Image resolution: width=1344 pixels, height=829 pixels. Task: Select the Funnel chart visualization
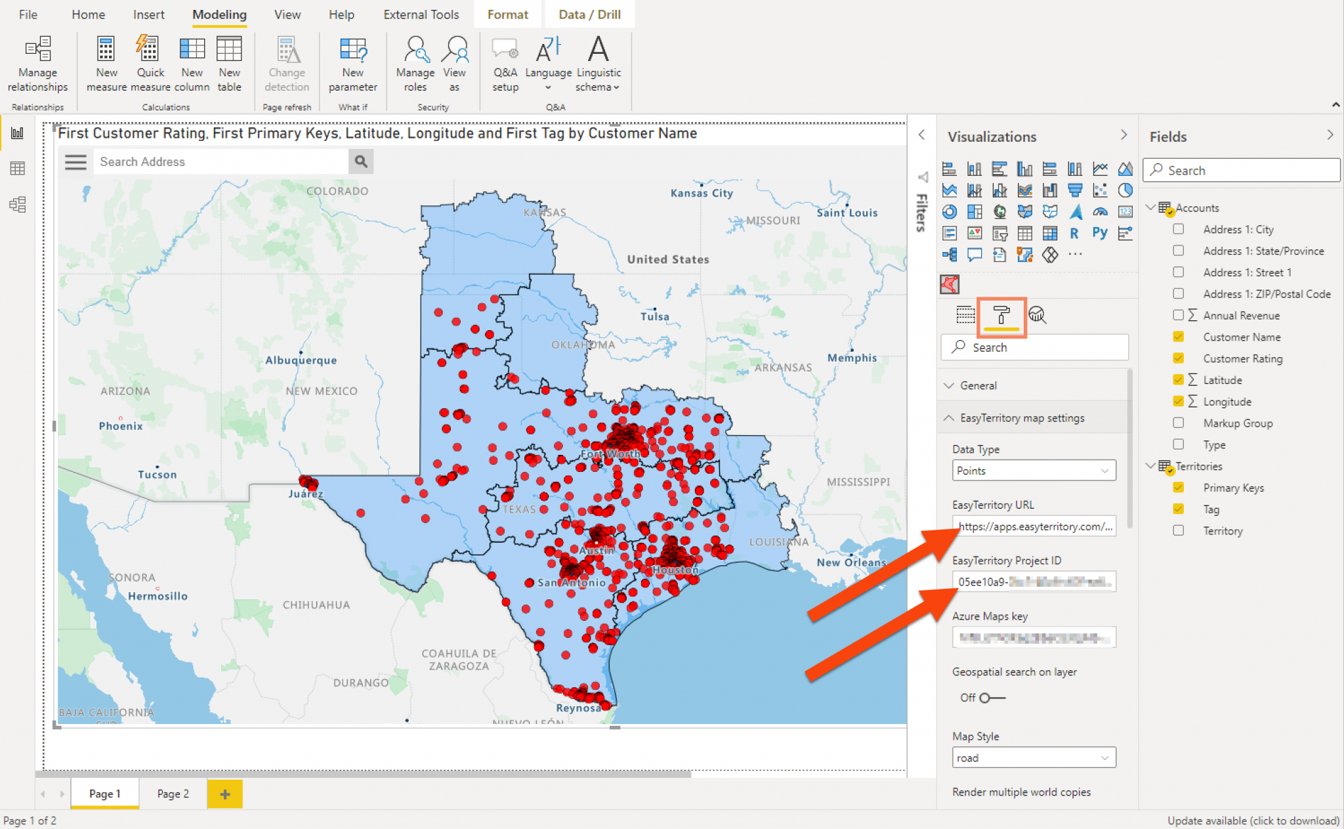point(1075,190)
